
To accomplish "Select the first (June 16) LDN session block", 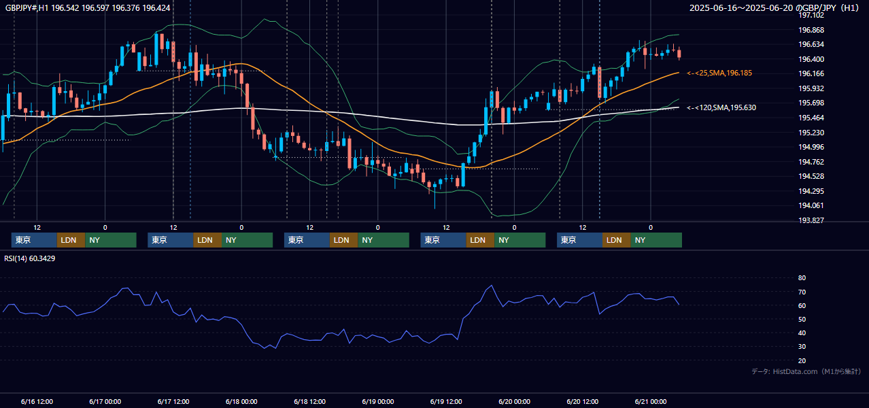I will coord(71,240).
